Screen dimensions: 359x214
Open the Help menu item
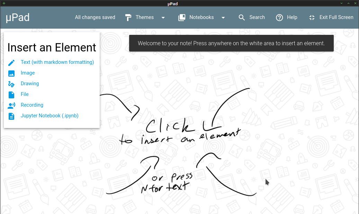(x=286, y=17)
